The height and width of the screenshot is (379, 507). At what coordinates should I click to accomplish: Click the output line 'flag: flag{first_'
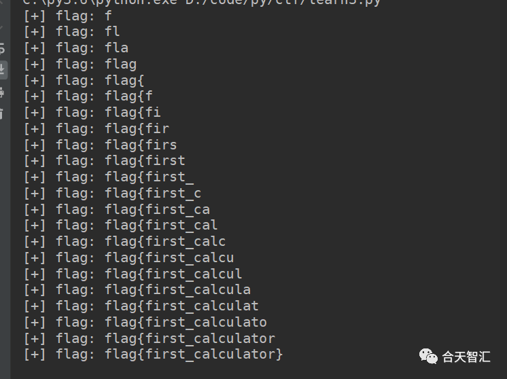pyautogui.click(x=108, y=177)
